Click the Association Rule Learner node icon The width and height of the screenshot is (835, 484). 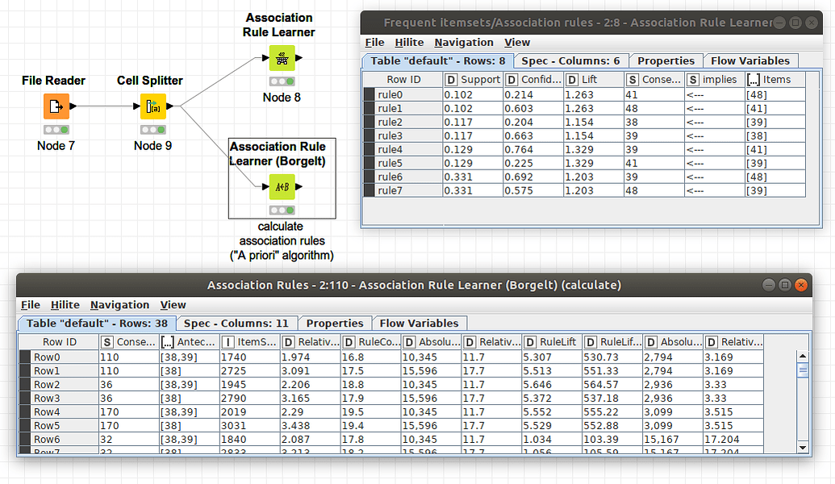pos(282,58)
